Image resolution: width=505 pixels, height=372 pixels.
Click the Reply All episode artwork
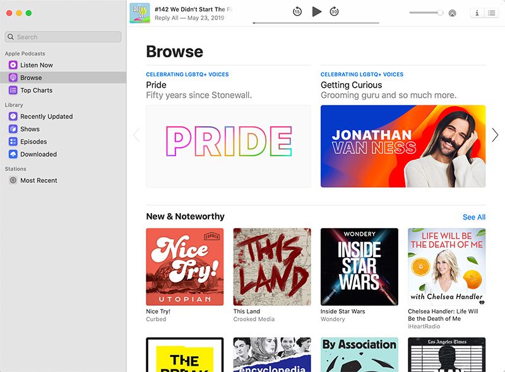140,13
